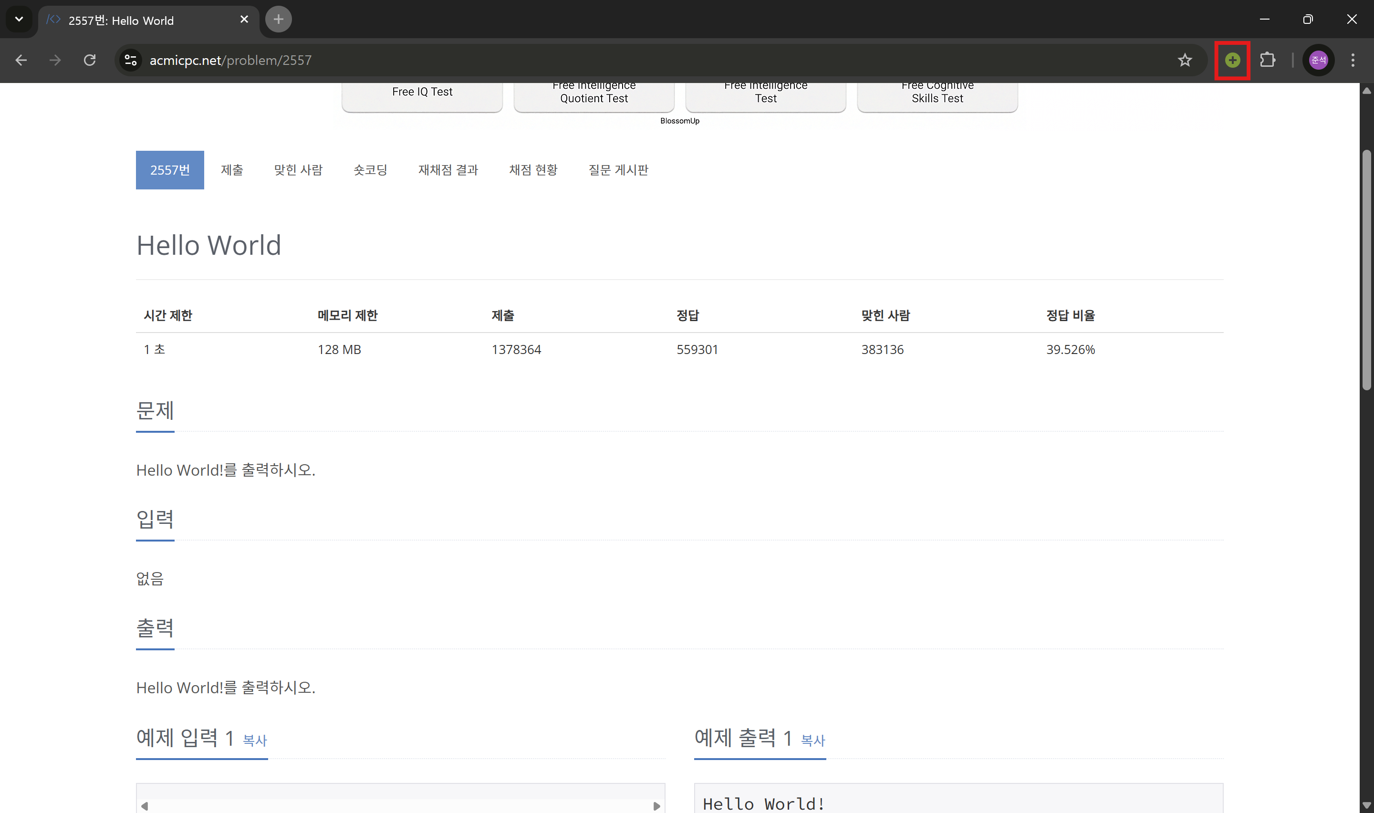Copy 예제 입력 1 via 복사 link
1374x813 pixels.
[255, 740]
